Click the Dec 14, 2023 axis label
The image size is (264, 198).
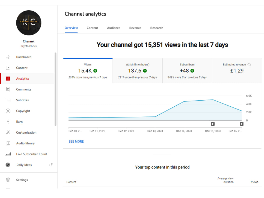coord(184,131)
